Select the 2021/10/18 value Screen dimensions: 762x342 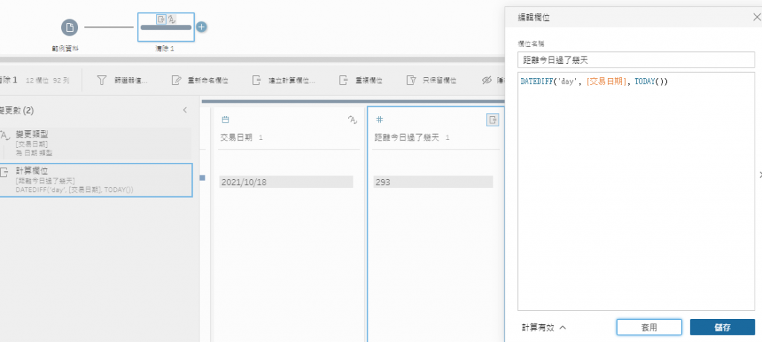pos(286,182)
